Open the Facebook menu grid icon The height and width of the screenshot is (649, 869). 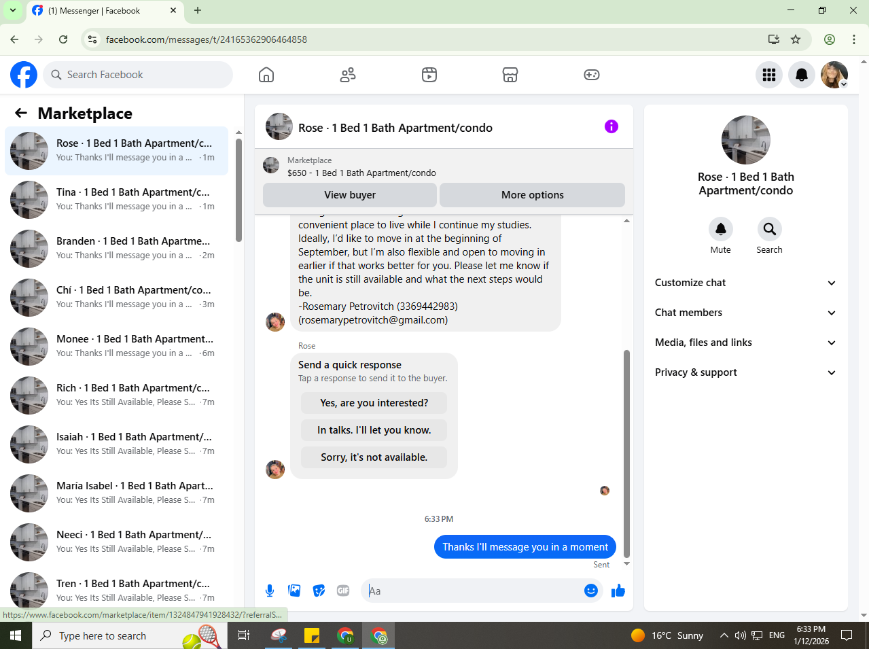[x=769, y=75]
